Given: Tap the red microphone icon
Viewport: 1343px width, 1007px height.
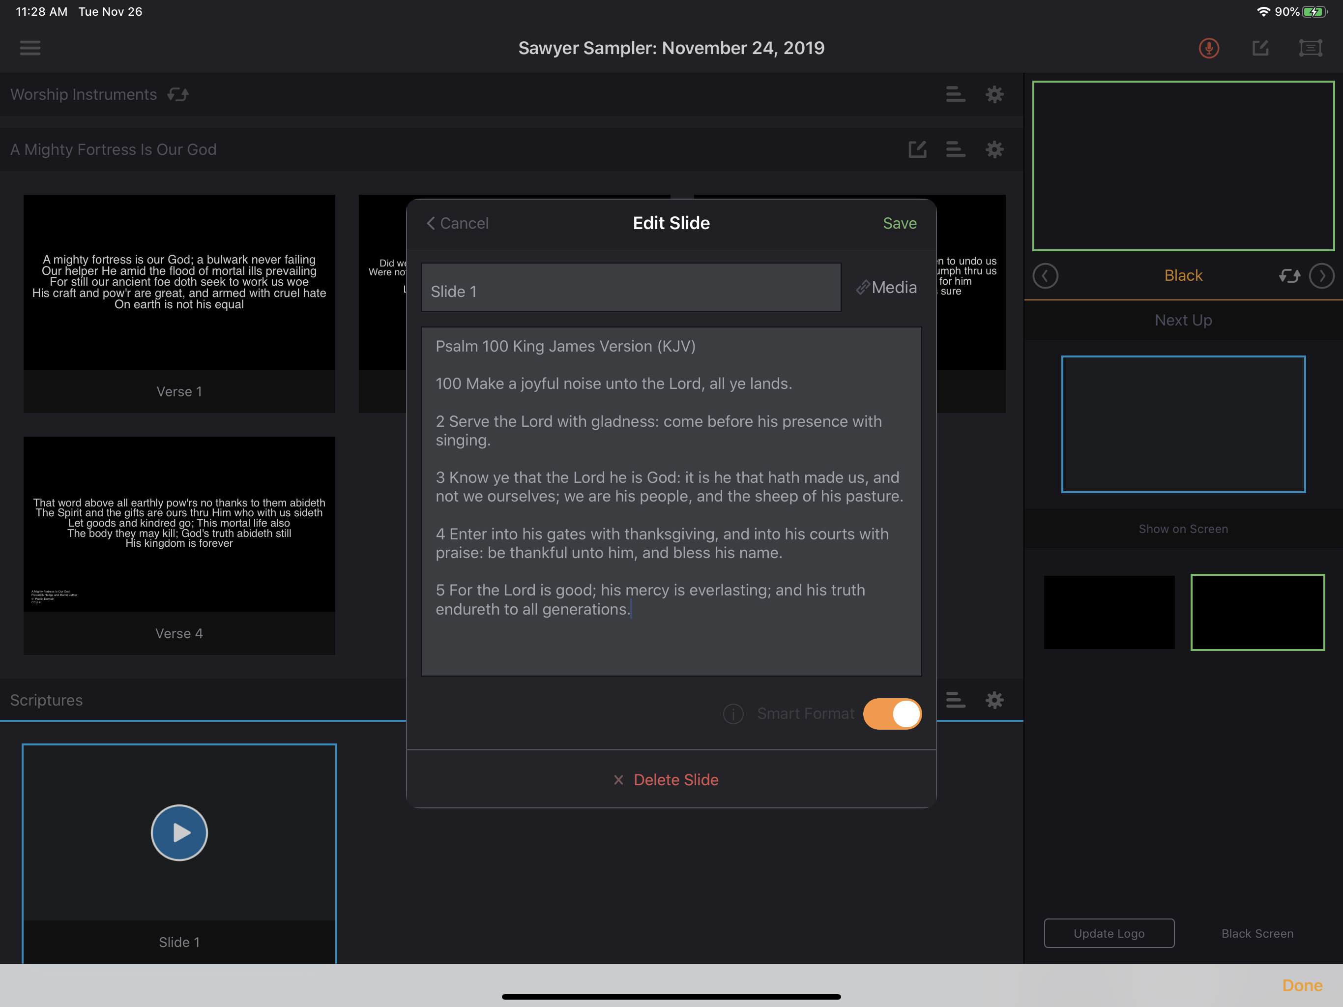Looking at the screenshot, I should click(1208, 48).
